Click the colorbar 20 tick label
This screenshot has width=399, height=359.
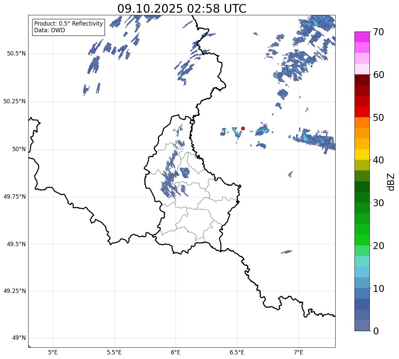[x=378, y=246]
